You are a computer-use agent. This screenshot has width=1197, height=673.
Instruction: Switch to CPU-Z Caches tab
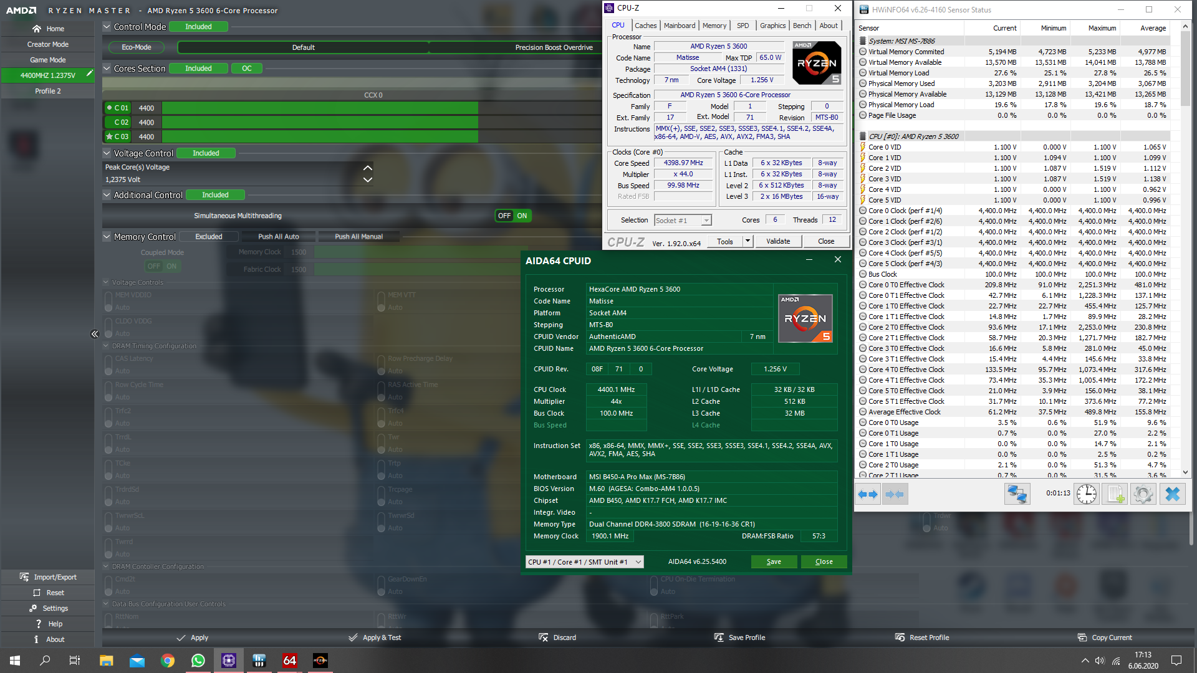point(645,26)
